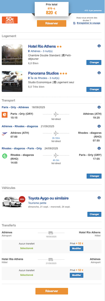Change the Hotel Rio Athens accommodation
Screen dimensions: 105x301
pyautogui.click(x=94, y=62)
